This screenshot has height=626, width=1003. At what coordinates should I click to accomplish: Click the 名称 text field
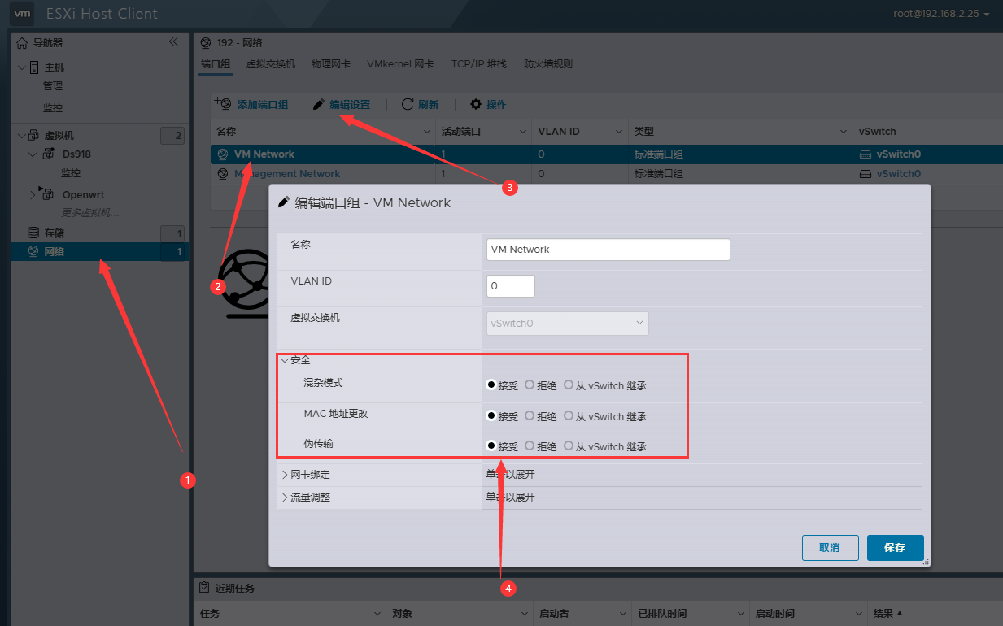pyautogui.click(x=608, y=250)
